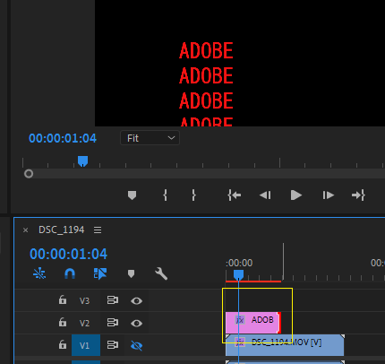The width and height of the screenshot is (385, 364).
Task: Go to Out point
Action: (x=358, y=195)
